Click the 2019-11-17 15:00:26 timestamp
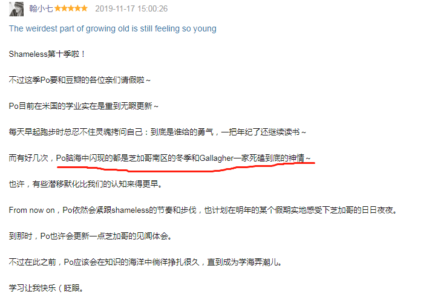Image resolution: width=438 pixels, height=303 pixels. [131, 8]
